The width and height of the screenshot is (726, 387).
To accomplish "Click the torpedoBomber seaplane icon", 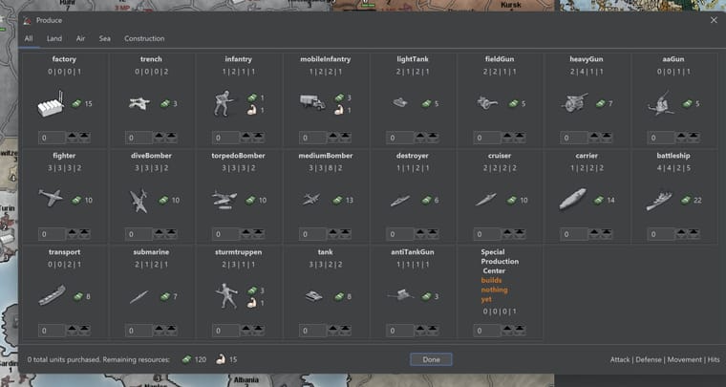I will pos(224,200).
